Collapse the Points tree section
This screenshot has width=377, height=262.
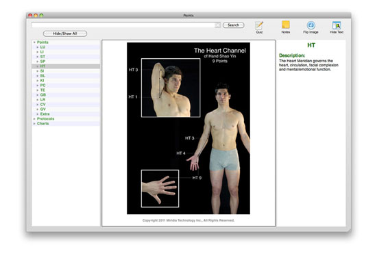[34, 42]
